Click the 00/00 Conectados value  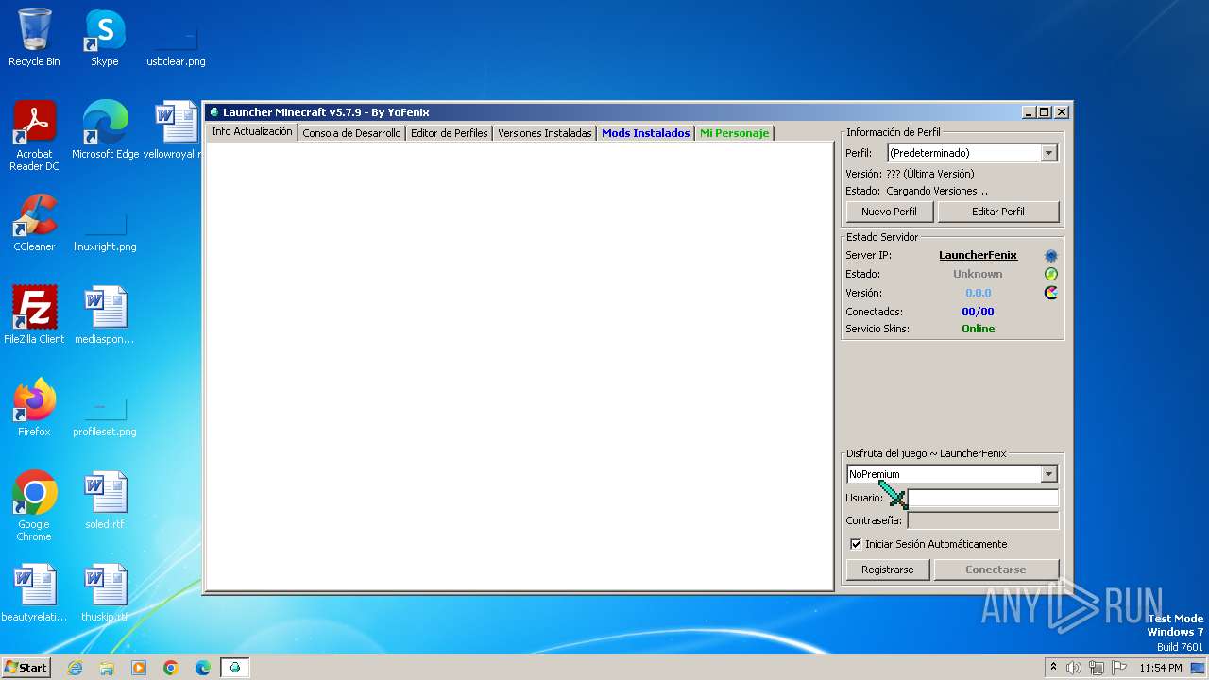pos(978,312)
